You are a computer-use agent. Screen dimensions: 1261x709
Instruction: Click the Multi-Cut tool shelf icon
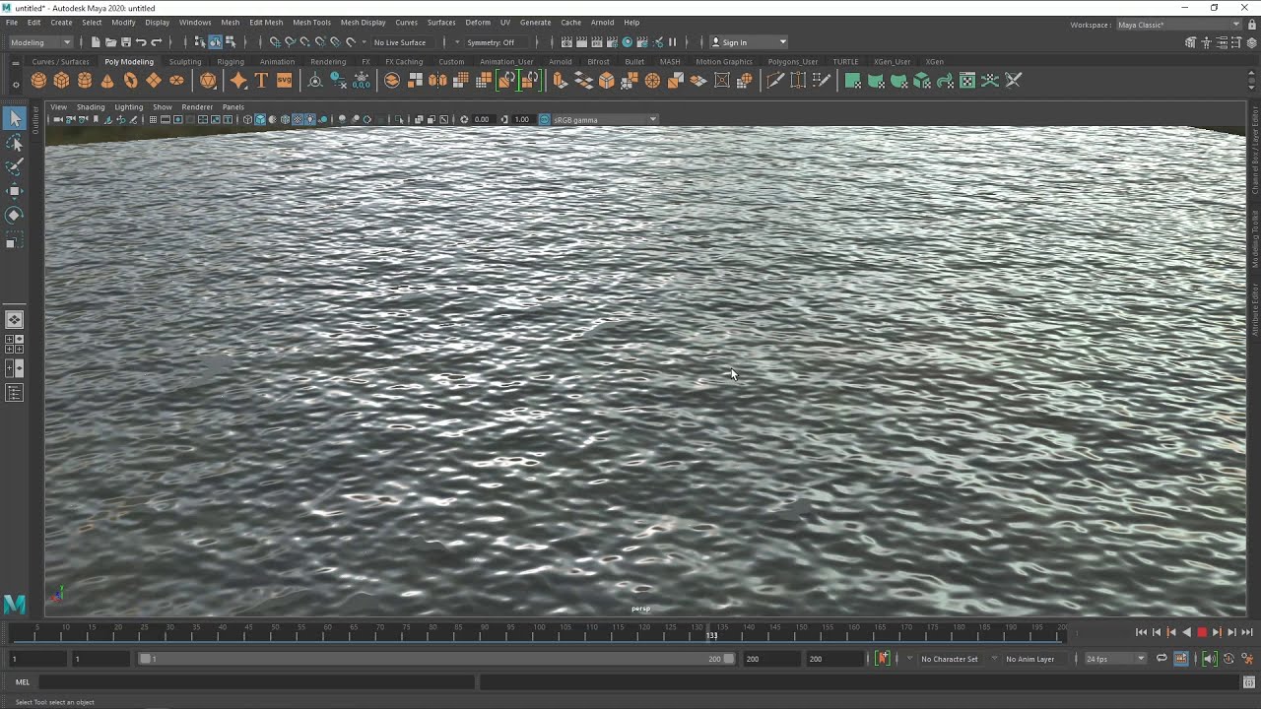tap(775, 81)
